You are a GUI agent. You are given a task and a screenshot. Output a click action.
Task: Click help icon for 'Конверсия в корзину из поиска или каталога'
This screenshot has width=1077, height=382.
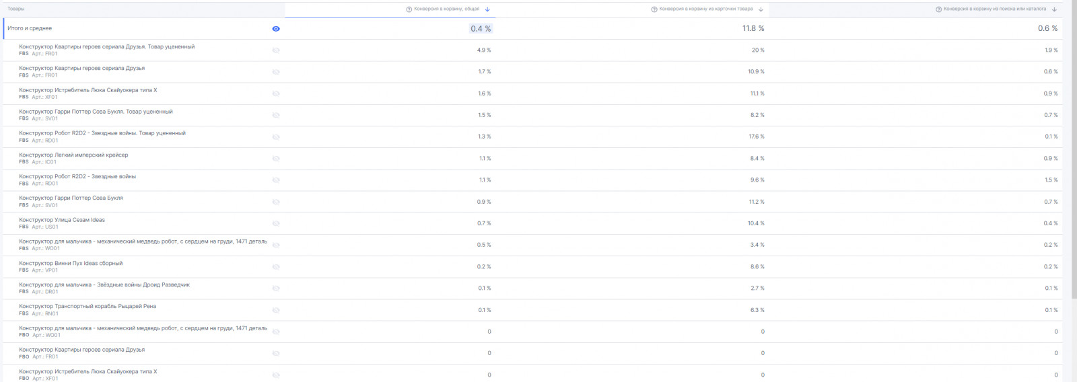click(x=939, y=9)
